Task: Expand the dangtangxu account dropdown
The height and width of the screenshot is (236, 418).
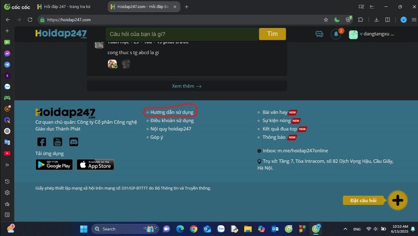Action: [377, 34]
